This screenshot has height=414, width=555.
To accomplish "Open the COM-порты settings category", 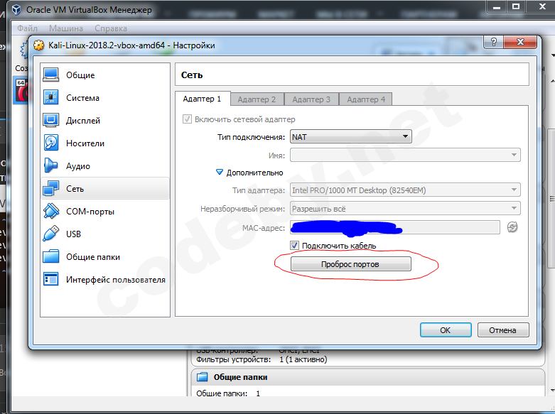I will 104,211.
